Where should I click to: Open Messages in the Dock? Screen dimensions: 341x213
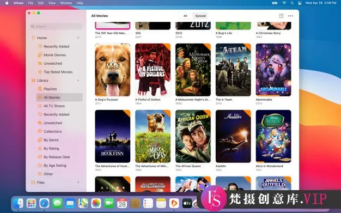tap(57, 203)
